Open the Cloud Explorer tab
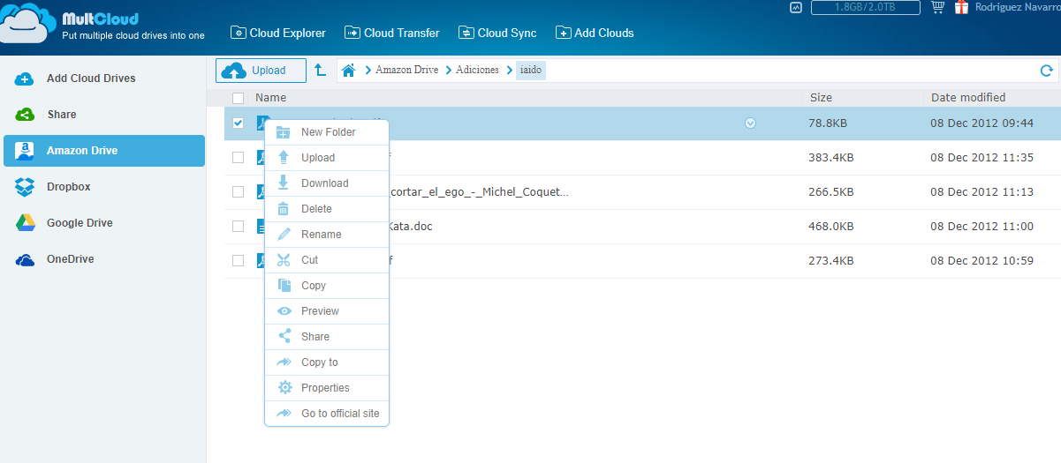This screenshot has height=463, width=1061. tap(278, 33)
